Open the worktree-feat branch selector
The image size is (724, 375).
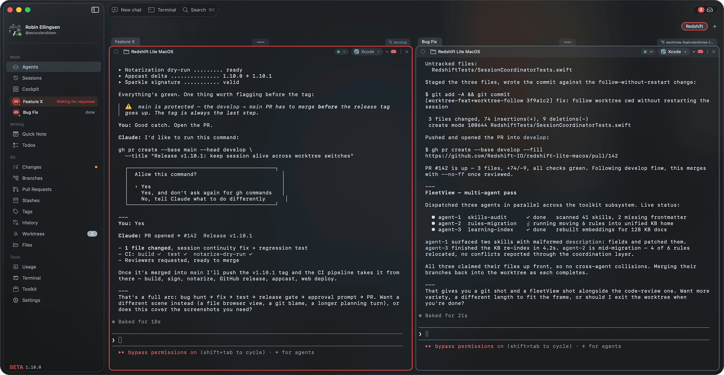pos(687,42)
